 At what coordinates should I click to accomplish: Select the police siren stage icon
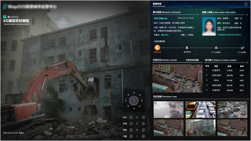pos(187,47)
